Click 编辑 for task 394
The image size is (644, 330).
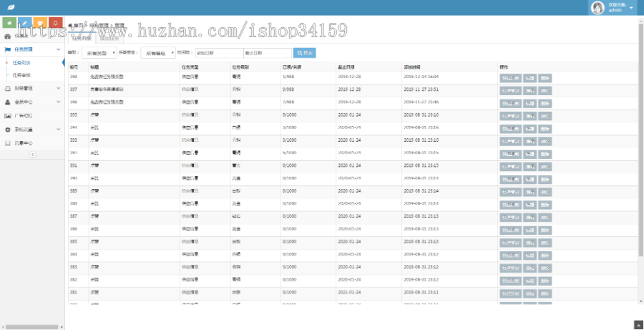(x=530, y=129)
